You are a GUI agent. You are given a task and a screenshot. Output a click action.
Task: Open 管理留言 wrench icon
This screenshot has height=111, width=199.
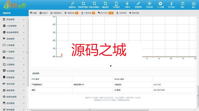tap(138, 3)
